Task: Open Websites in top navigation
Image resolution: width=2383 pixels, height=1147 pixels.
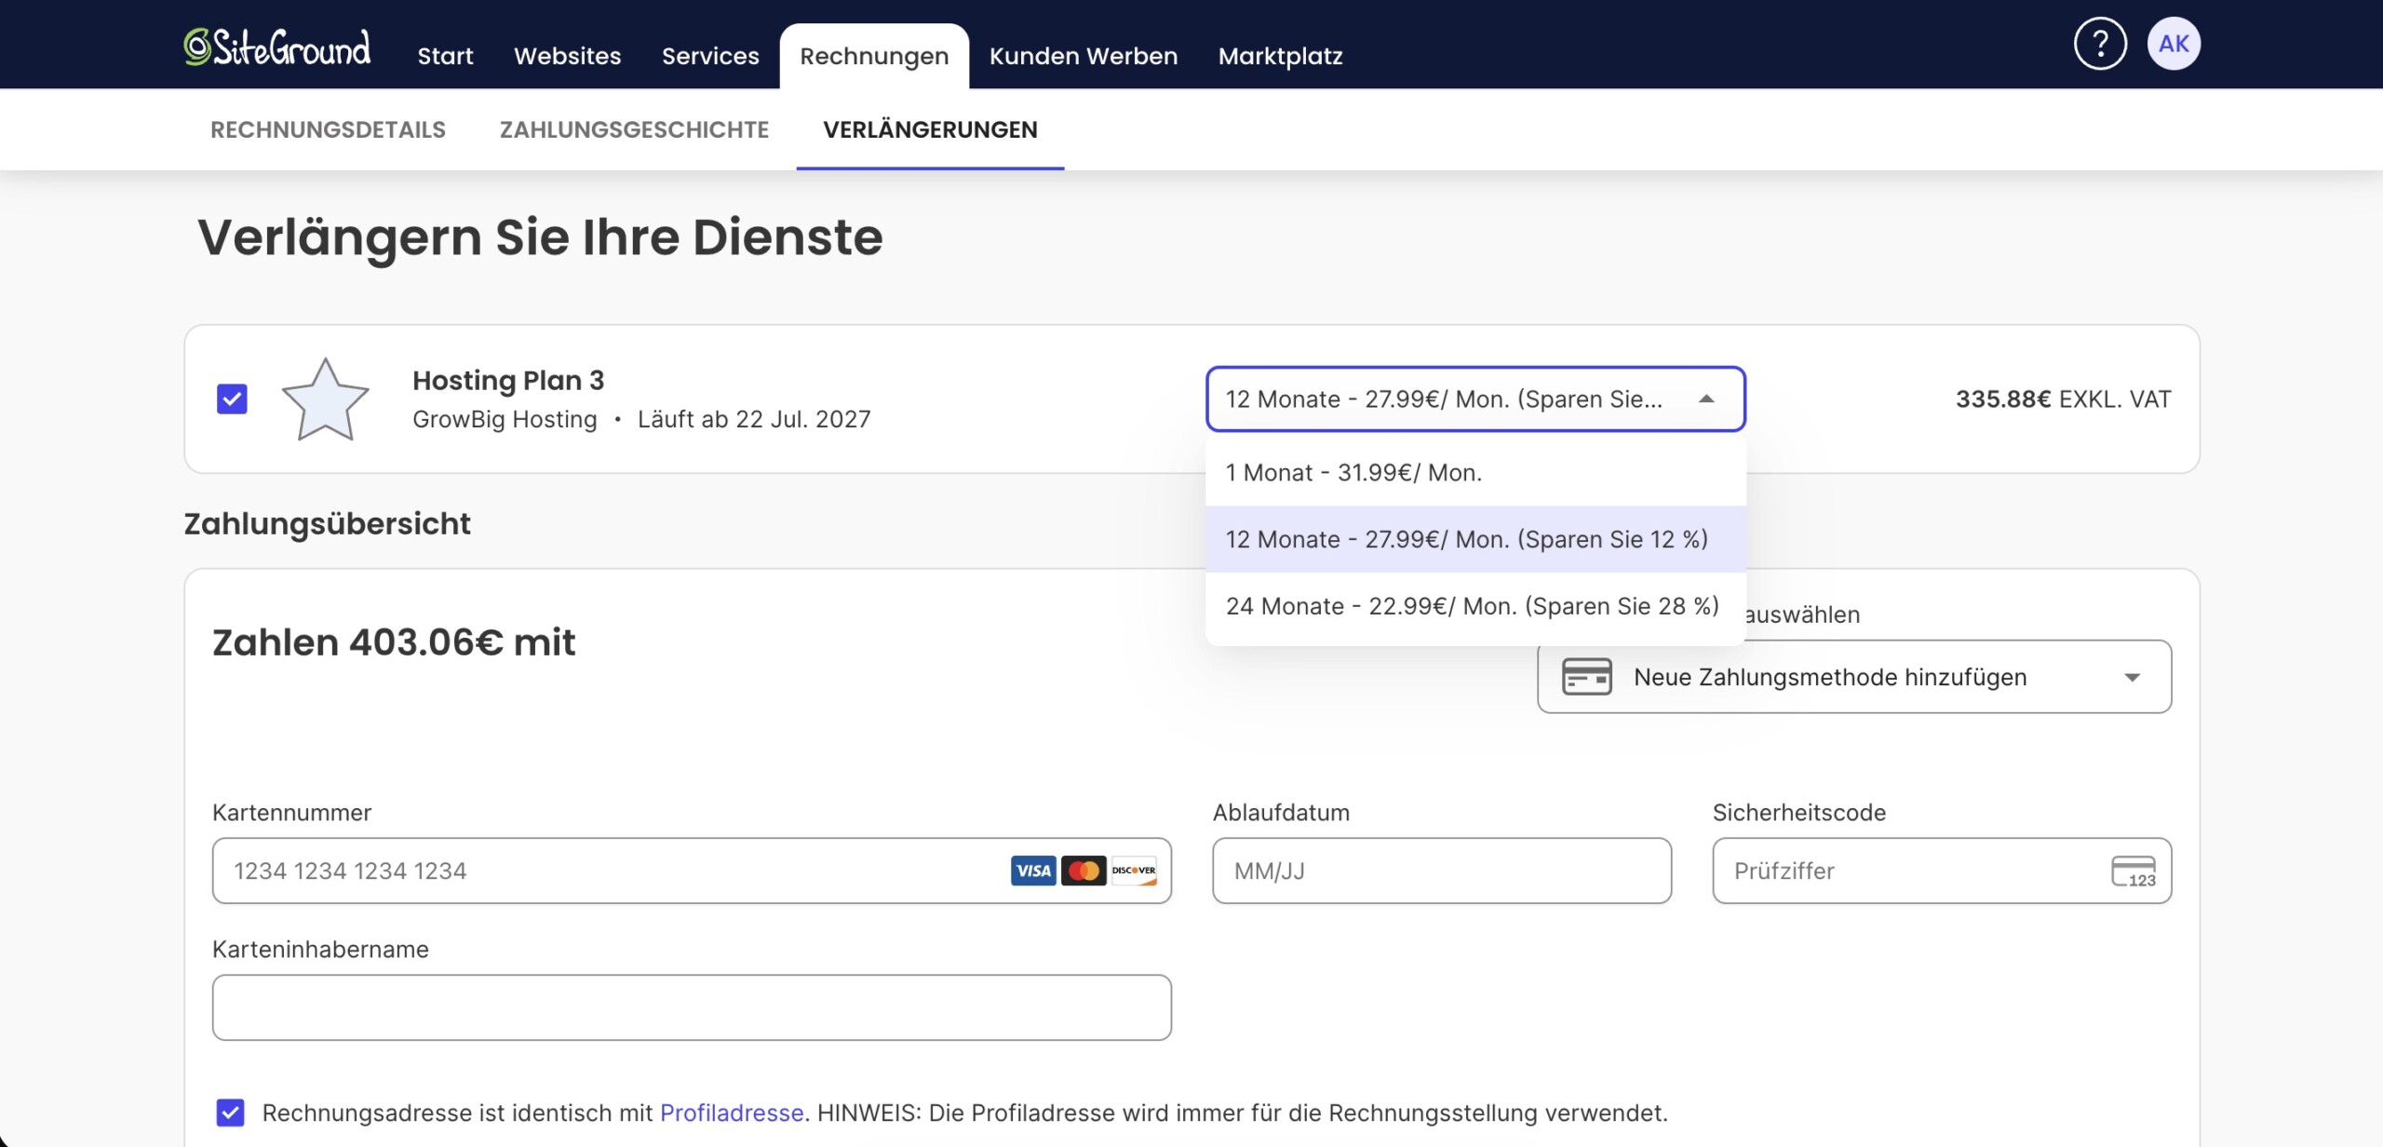Action: tap(567, 56)
